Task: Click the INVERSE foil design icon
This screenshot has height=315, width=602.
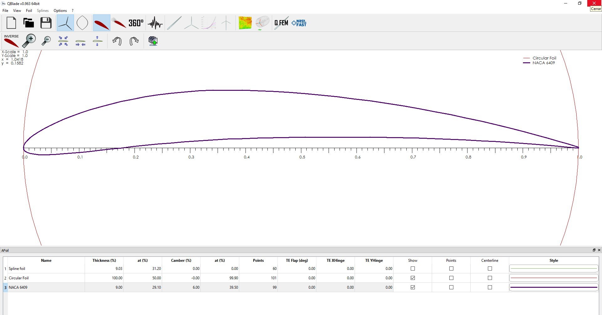Action: coord(11,41)
